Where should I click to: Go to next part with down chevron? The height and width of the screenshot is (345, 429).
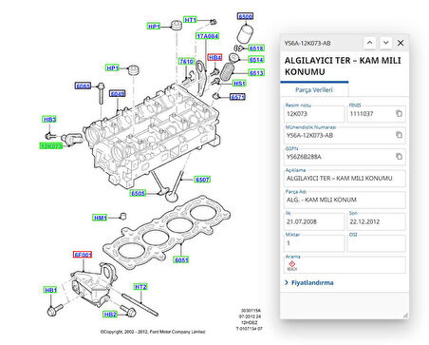[385, 43]
